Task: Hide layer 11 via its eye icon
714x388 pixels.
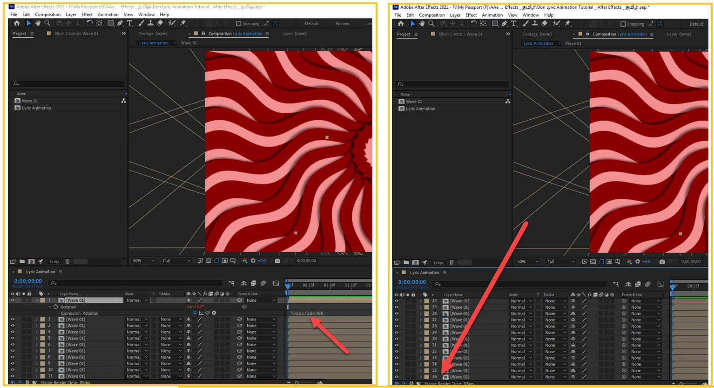Action: pos(13,376)
